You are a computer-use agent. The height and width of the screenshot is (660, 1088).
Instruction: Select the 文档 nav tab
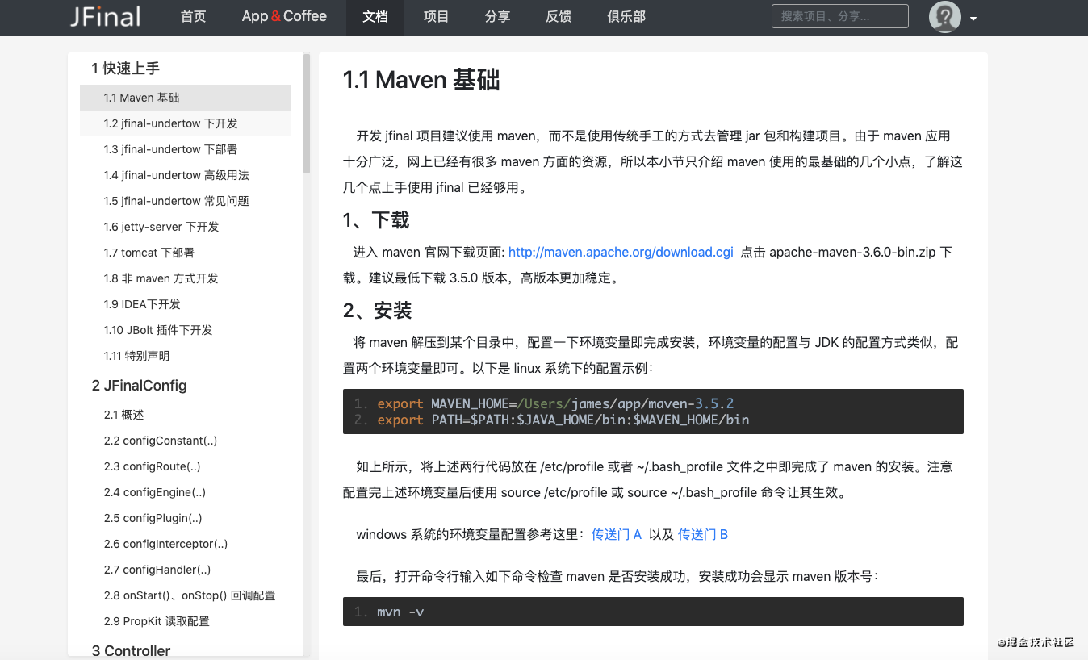pyautogui.click(x=375, y=17)
